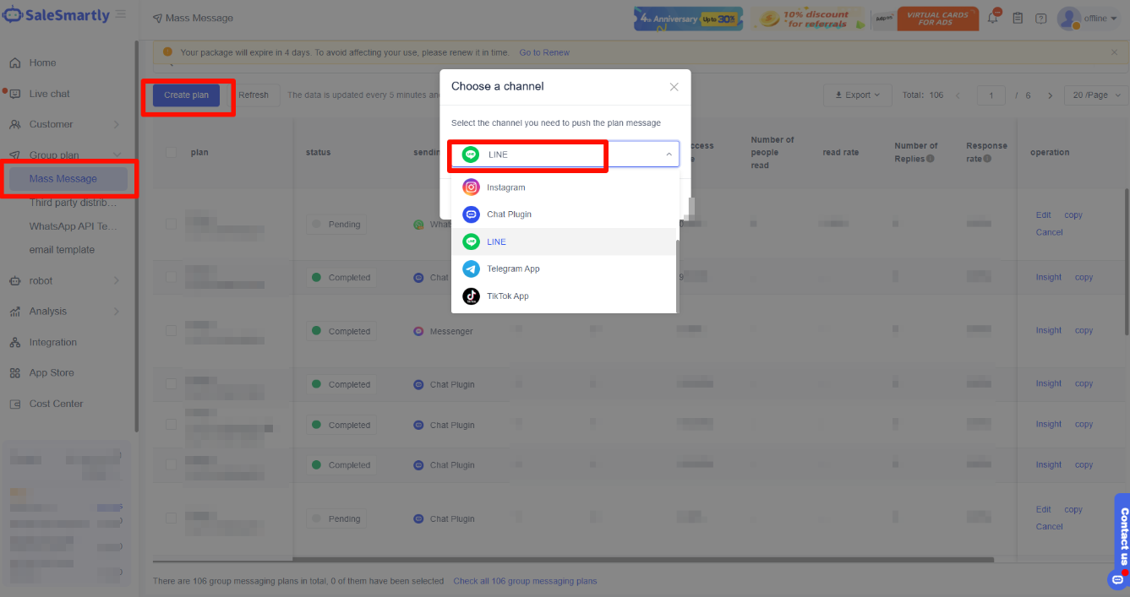Click the Create plan button

tap(186, 95)
